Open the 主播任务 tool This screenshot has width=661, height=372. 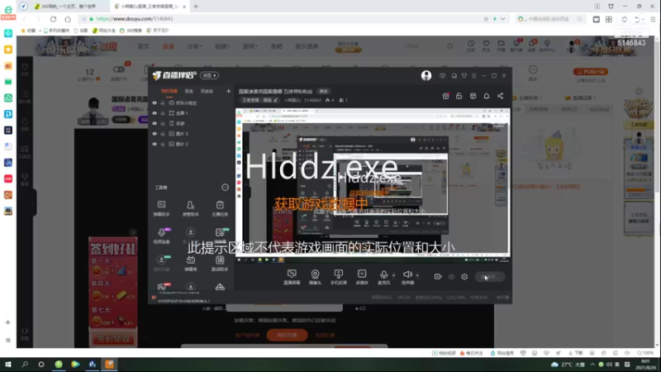tap(220, 208)
